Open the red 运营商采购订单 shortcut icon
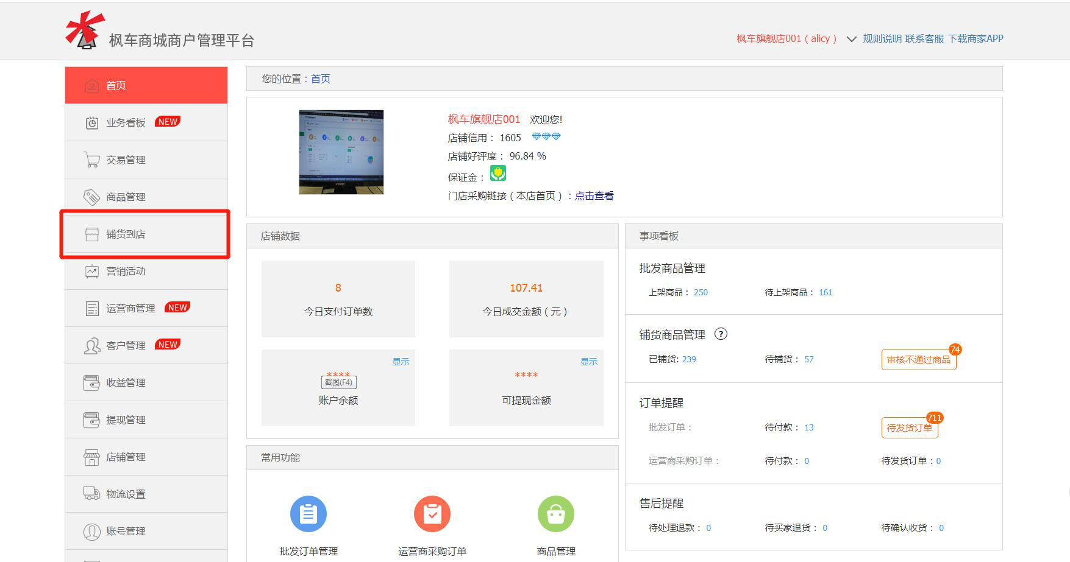This screenshot has width=1070, height=562. click(432, 514)
